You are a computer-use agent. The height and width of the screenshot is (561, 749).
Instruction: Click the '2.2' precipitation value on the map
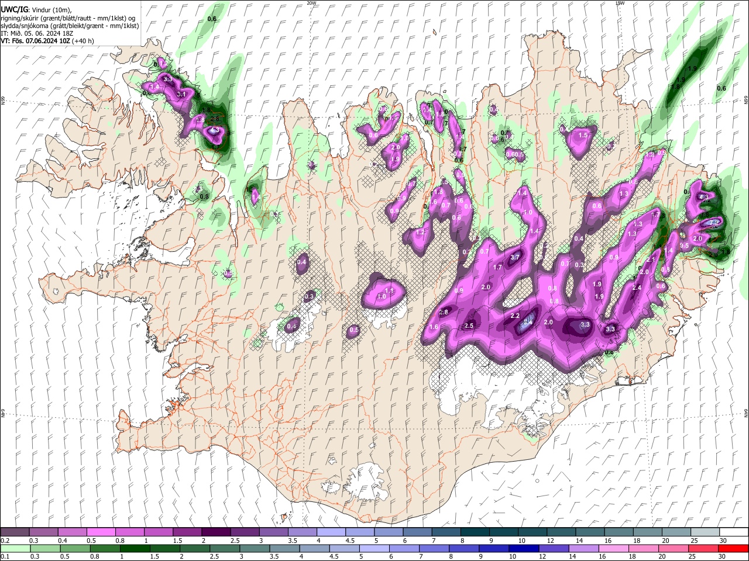coord(515,316)
